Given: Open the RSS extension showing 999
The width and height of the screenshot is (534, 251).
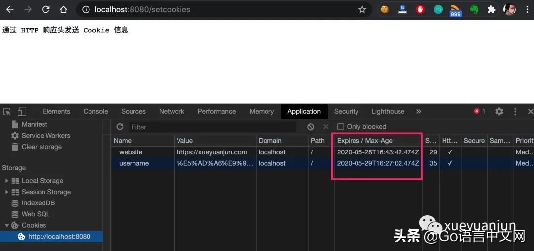Looking at the screenshot, I should coord(455,10).
